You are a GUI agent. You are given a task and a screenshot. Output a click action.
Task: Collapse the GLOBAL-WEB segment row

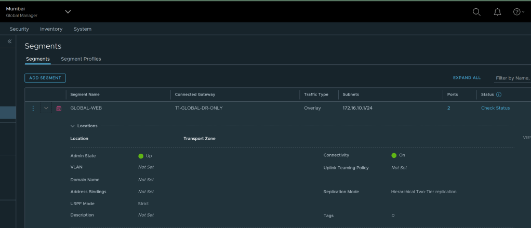[46, 108]
